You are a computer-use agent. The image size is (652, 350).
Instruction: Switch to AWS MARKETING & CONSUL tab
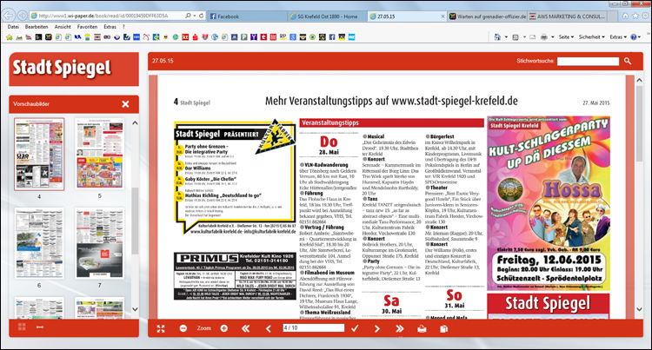(x=567, y=17)
